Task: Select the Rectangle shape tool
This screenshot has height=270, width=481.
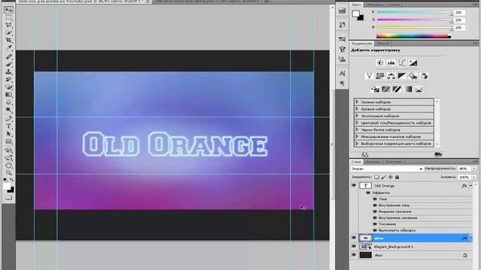Action: [x=8, y=142]
